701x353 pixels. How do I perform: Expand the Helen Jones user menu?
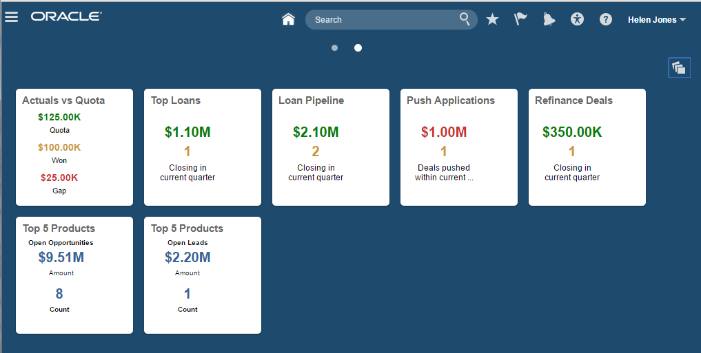pyautogui.click(x=656, y=20)
